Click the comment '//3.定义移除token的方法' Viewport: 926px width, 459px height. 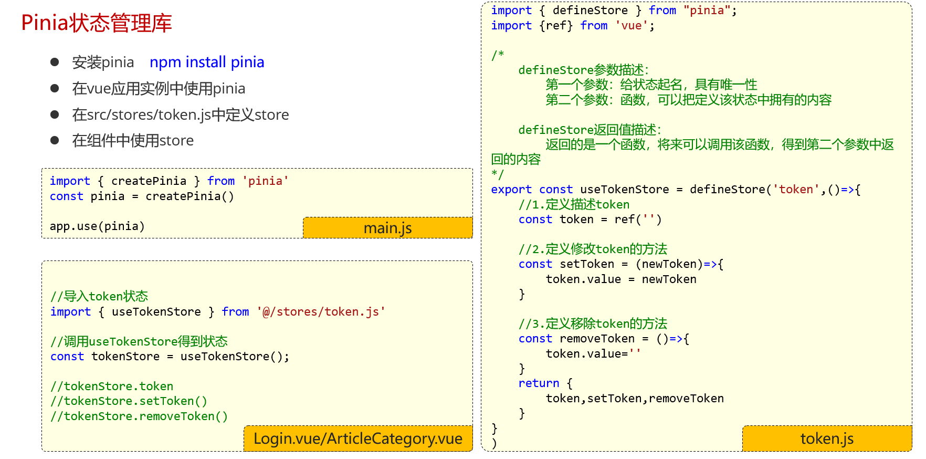click(x=593, y=324)
